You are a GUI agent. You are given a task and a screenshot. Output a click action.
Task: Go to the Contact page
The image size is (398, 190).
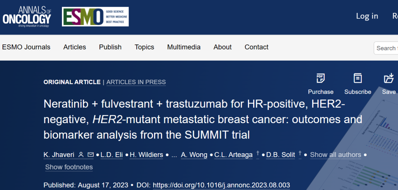(256, 47)
